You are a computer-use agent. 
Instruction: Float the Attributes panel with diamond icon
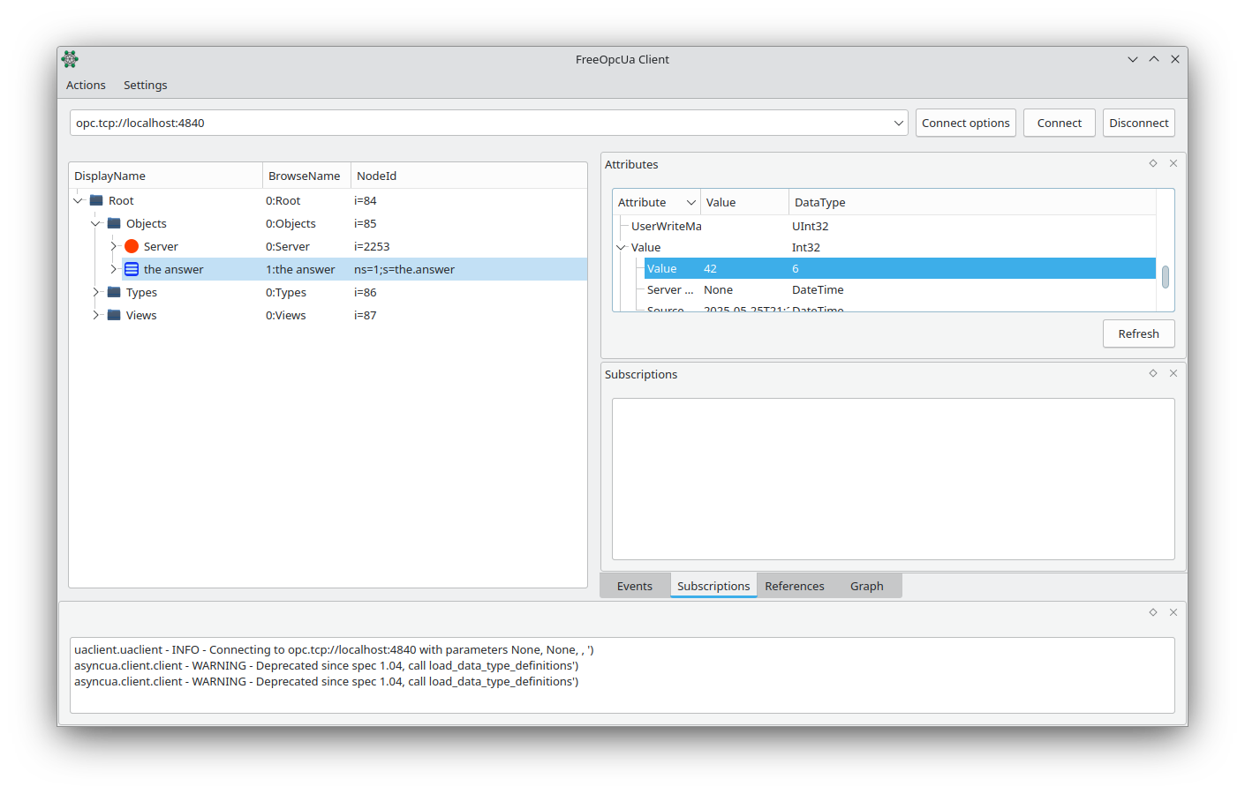pyautogui.click(x=1153, y=163)
